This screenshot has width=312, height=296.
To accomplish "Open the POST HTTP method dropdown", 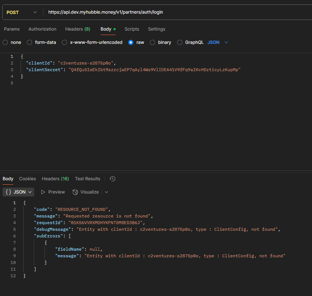I will tap(22, 12).
